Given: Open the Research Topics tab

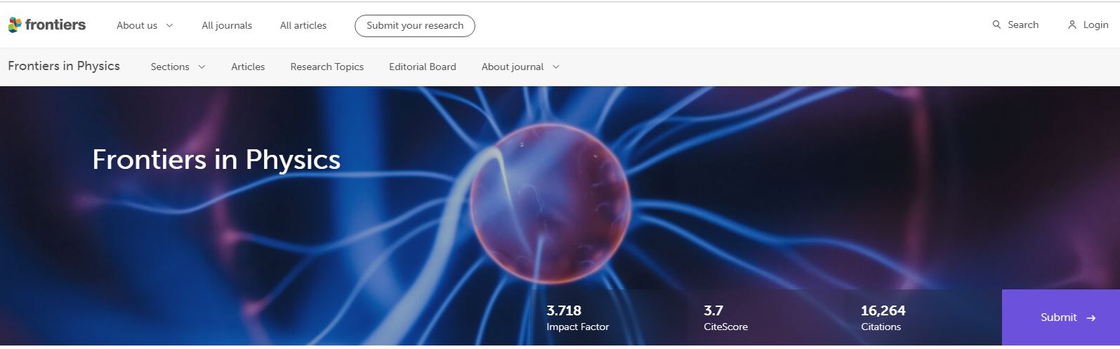Looking at the screenshot, I should (x=327, y=67).
